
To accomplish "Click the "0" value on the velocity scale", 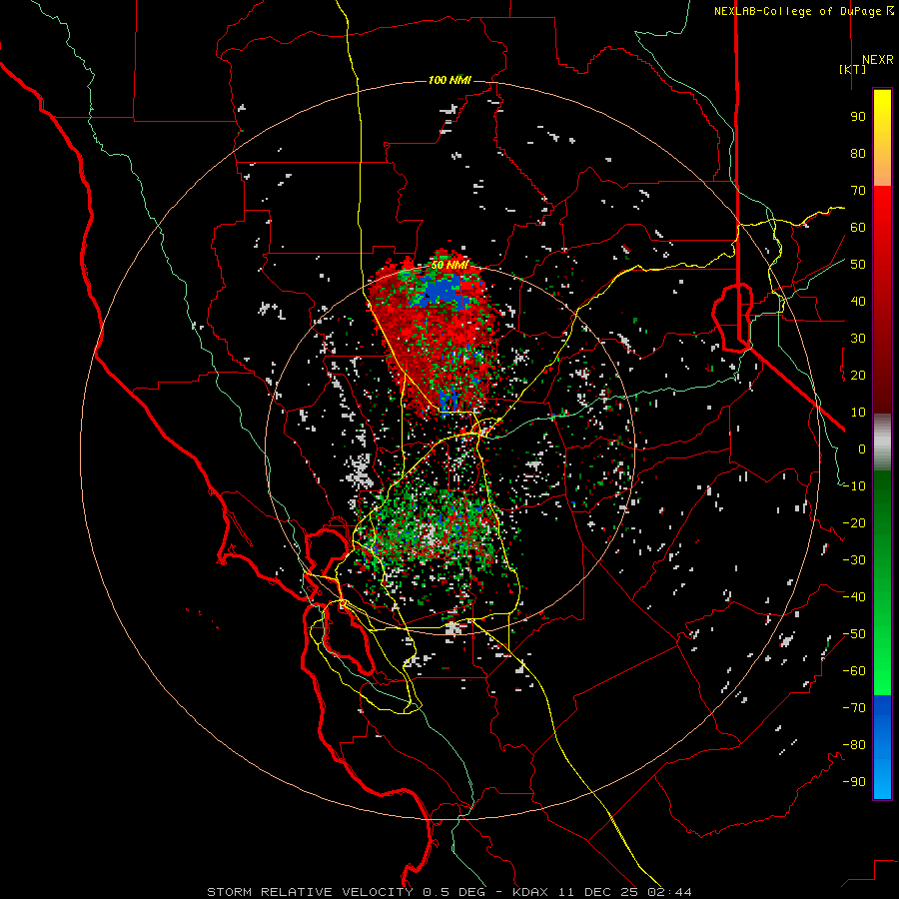I will pos(862,449).
